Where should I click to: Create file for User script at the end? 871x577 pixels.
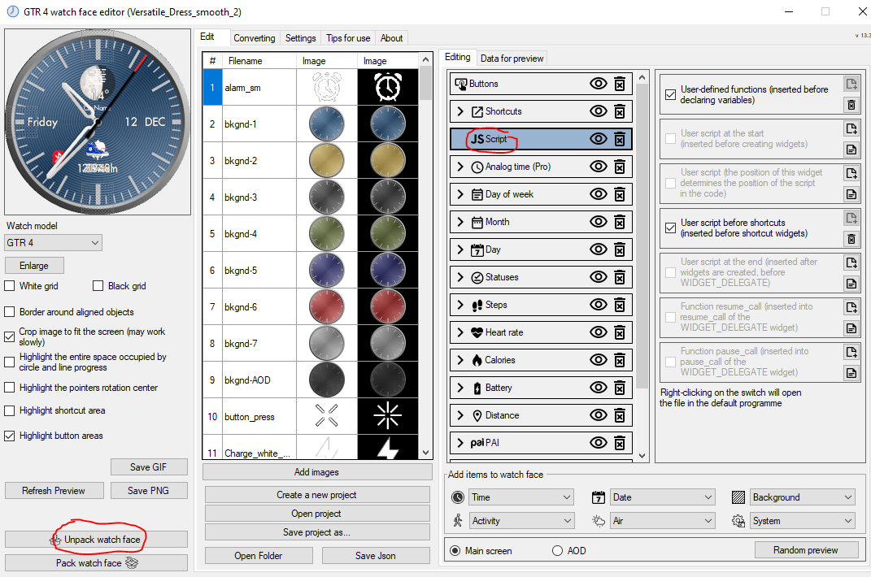click(851, 262)
